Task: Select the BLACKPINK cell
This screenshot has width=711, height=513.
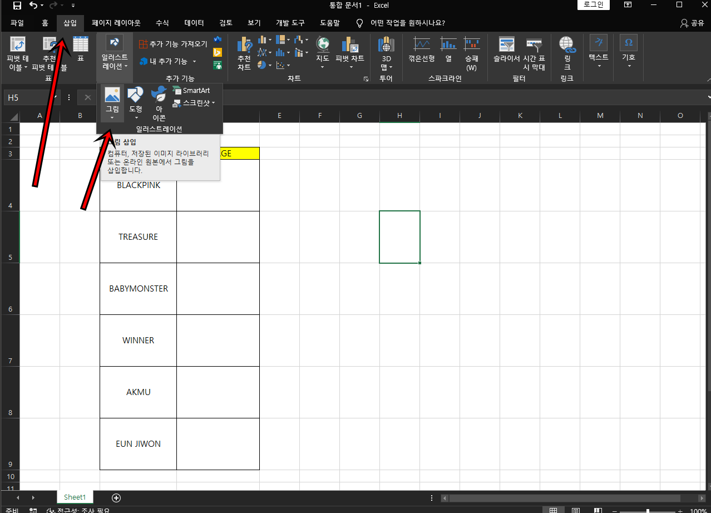Action: [x=139, y=185]
